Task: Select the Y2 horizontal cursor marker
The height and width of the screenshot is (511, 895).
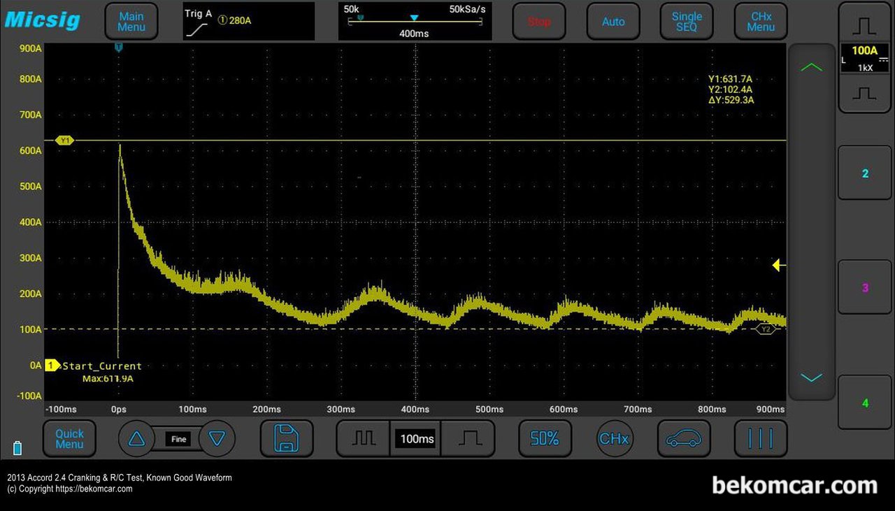Action: [x=766, y=329]
